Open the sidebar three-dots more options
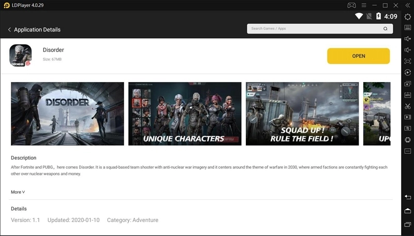Image resolution: width=414 pixels, height=236 pixels. tap(408, 151)
